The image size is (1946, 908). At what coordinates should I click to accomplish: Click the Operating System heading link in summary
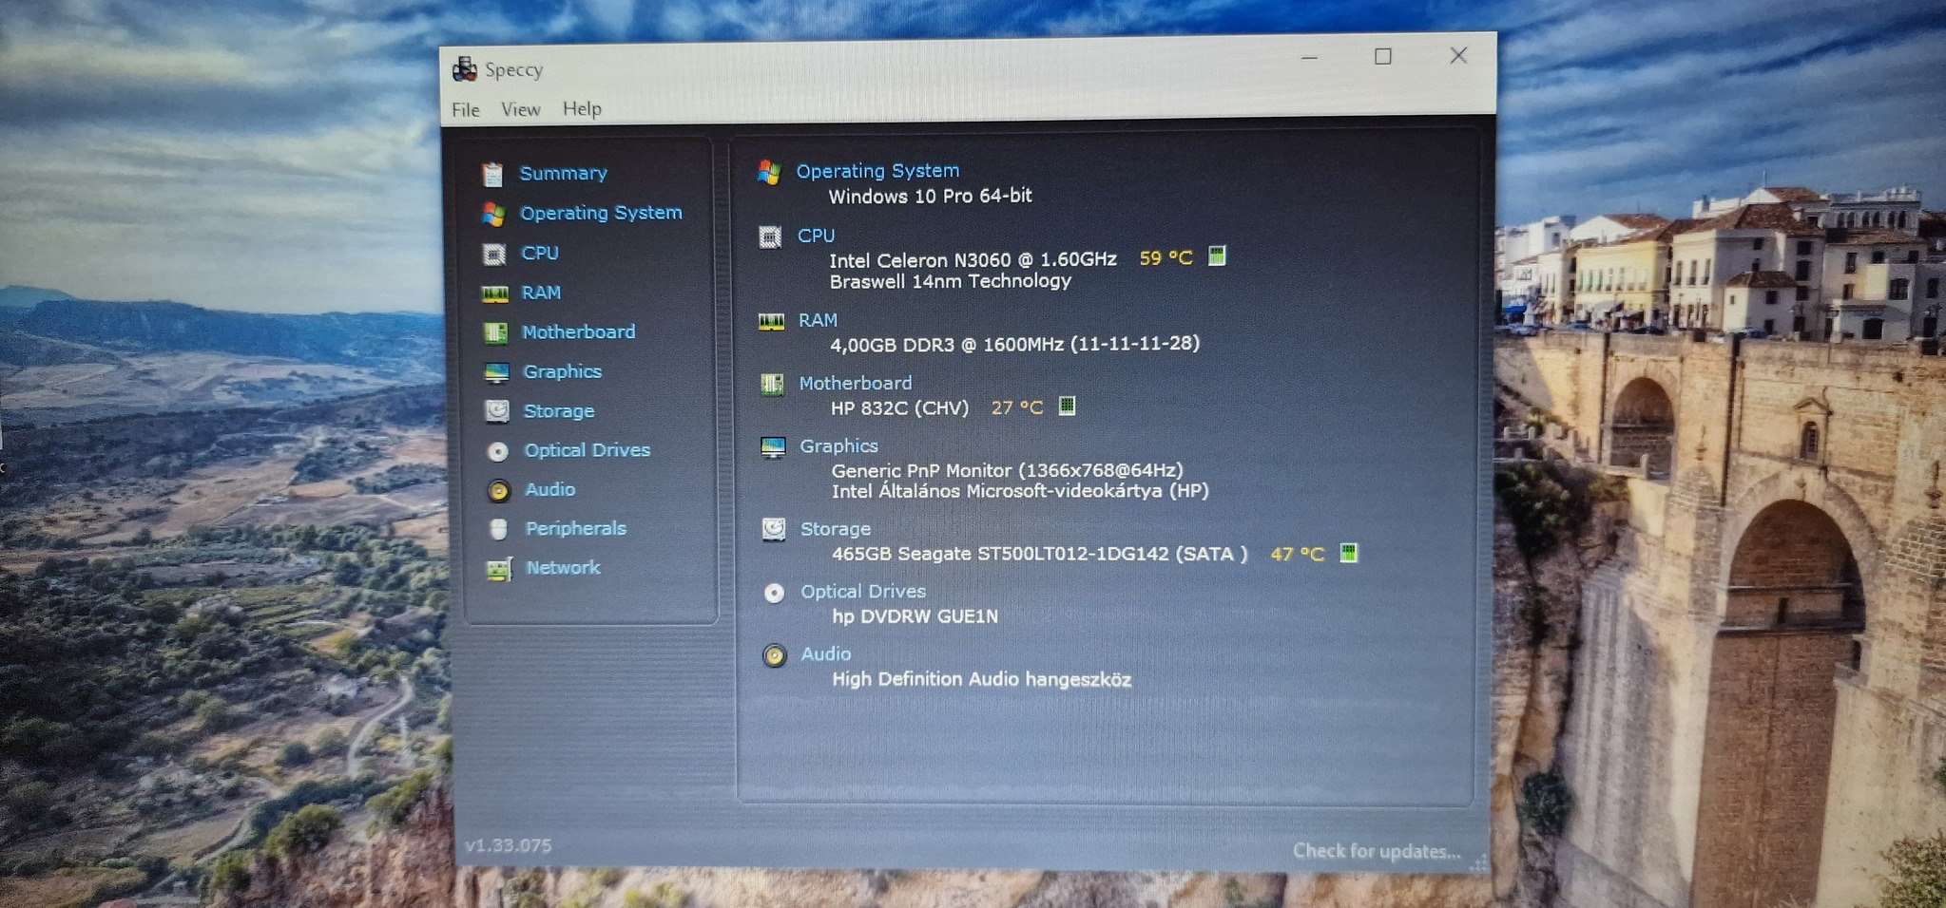(877, 171)
